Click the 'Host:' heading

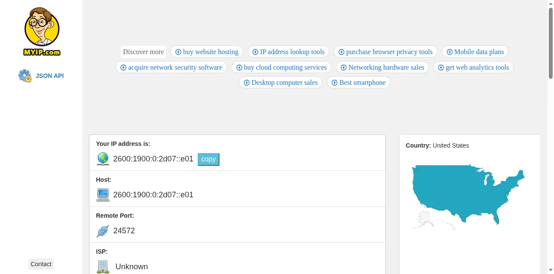coord(103,180)
